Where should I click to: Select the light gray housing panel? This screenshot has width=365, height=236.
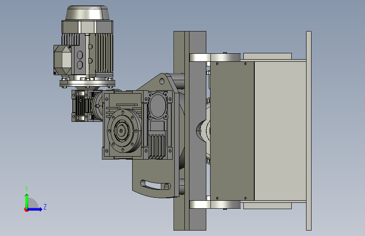[280, 131]
